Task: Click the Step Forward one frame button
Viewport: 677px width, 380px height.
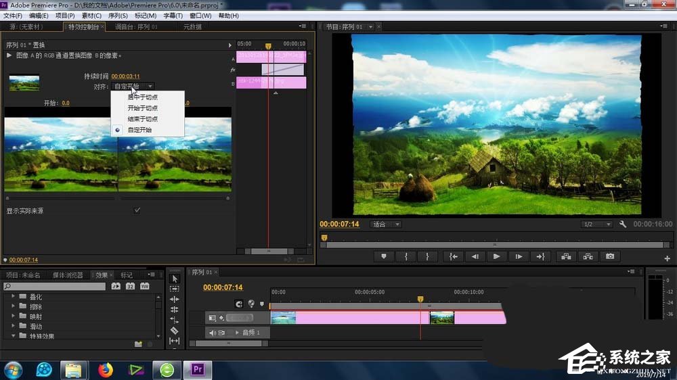Action: click(x=519, y=257)
